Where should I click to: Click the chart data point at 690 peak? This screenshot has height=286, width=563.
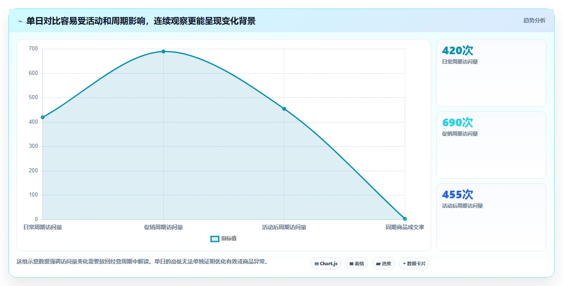tap(163, 51)
